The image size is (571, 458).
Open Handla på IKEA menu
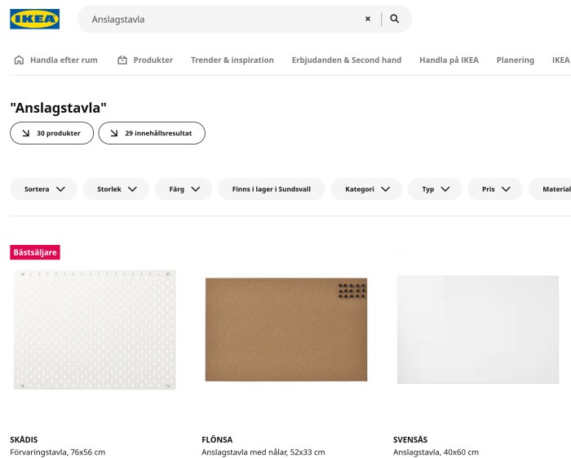click(x=449, y=60)
